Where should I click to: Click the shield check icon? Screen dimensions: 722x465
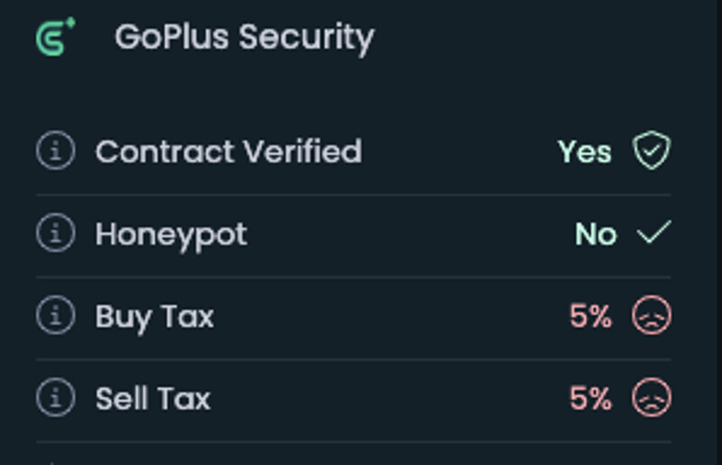click(x=652, y=151)
